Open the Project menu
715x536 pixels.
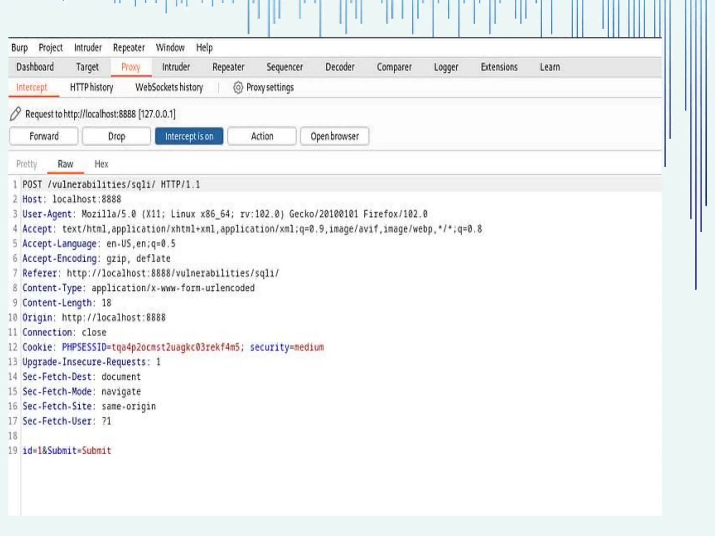click(x=51, y=47)
